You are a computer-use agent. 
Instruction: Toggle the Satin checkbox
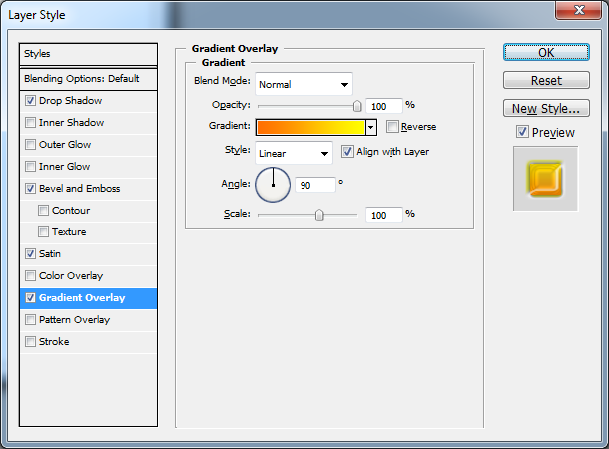30,254
